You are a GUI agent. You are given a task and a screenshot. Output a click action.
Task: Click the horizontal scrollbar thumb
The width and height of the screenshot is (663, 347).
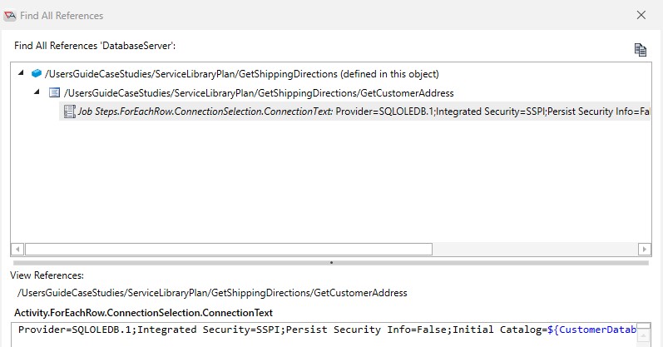pyautogui.click(x=229, y=250)
